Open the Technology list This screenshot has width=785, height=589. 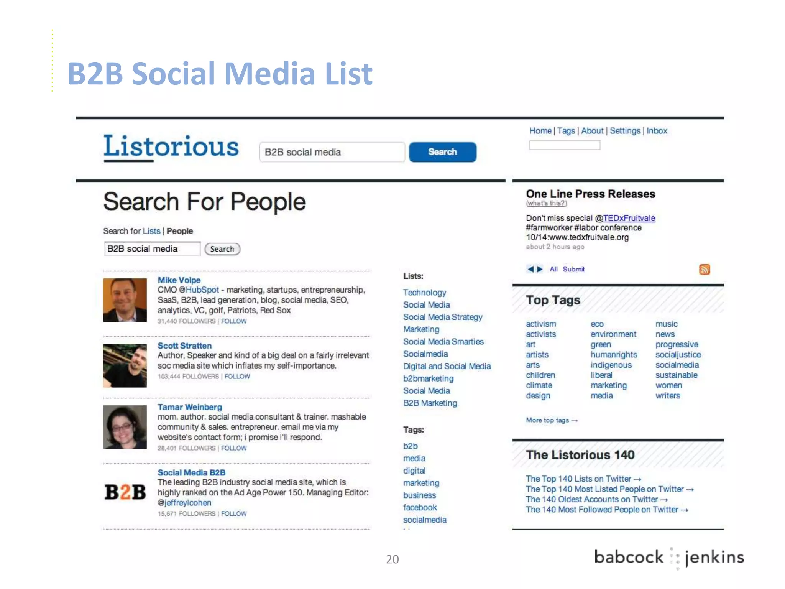(x=425, y=293)
